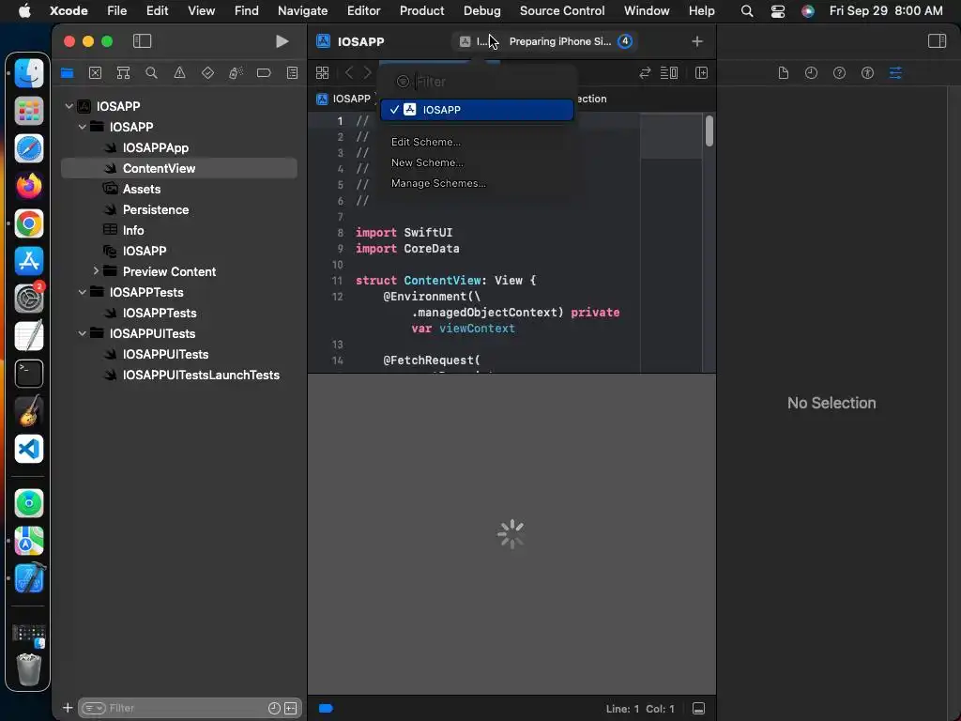Select the IOSAPPTests swift file
Screen dimensions: 961x721
160,313
